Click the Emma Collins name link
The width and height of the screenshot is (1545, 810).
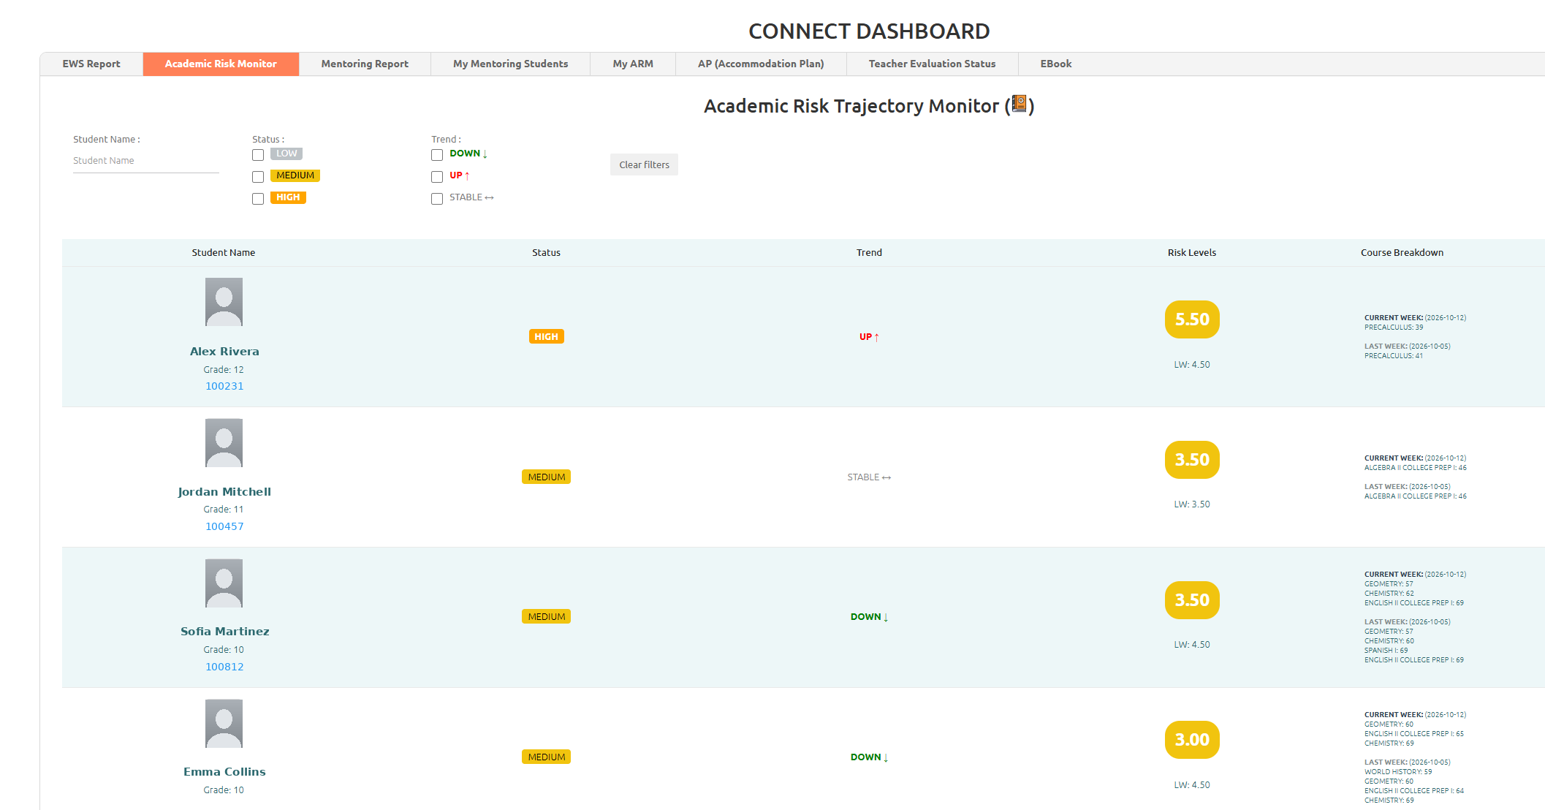pyautogui.click(x=224, y=772)
